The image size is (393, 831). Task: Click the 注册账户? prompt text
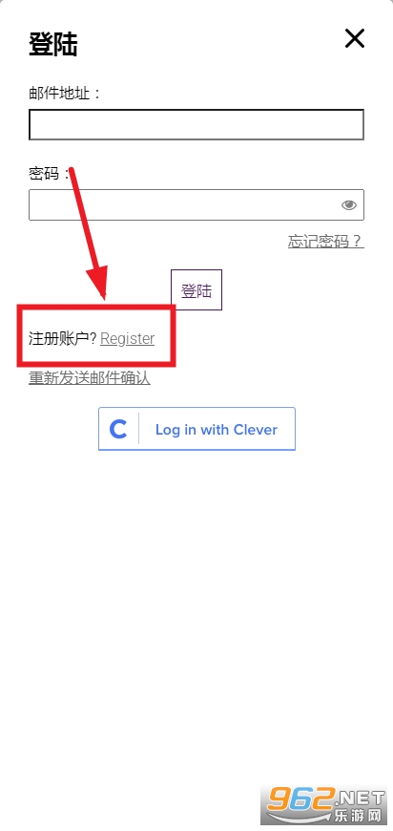[x=63, y=338]
